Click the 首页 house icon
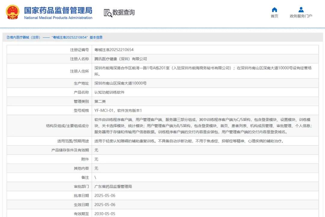Screen dimensions: 325x217 coord(274,10)
